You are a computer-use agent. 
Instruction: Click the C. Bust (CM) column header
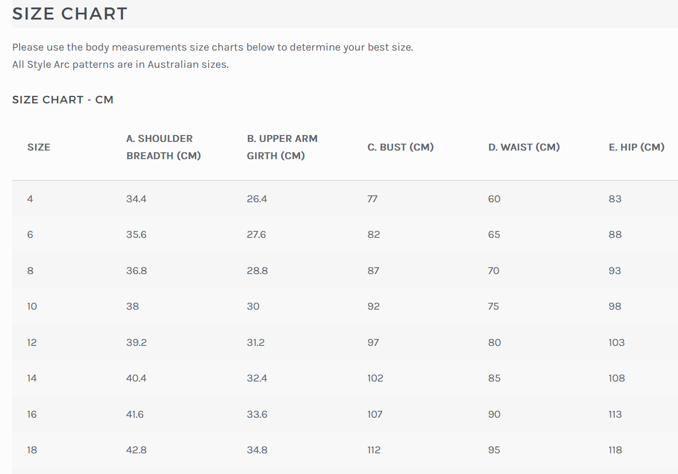(400, 147)
